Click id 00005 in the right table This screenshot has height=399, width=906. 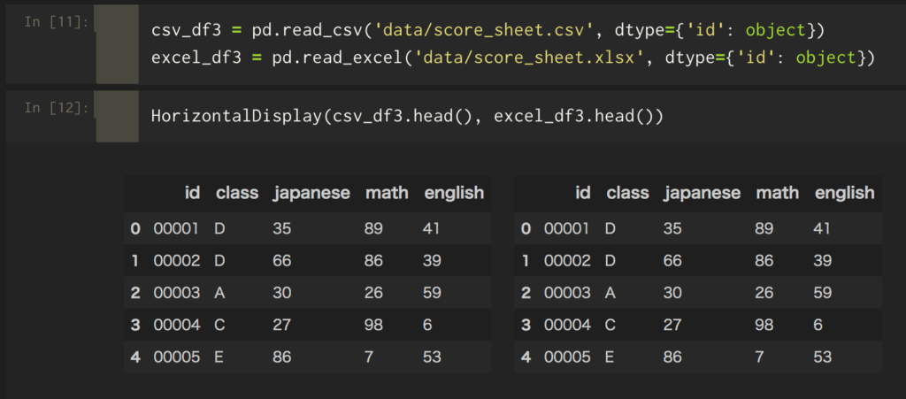pos(567,357)
